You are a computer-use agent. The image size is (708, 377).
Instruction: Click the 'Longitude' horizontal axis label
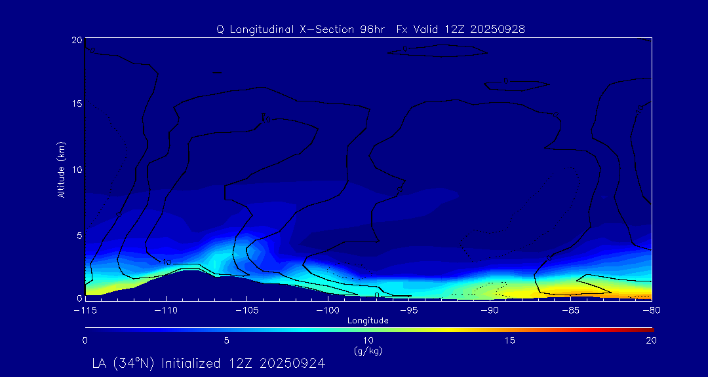(368, 321)
